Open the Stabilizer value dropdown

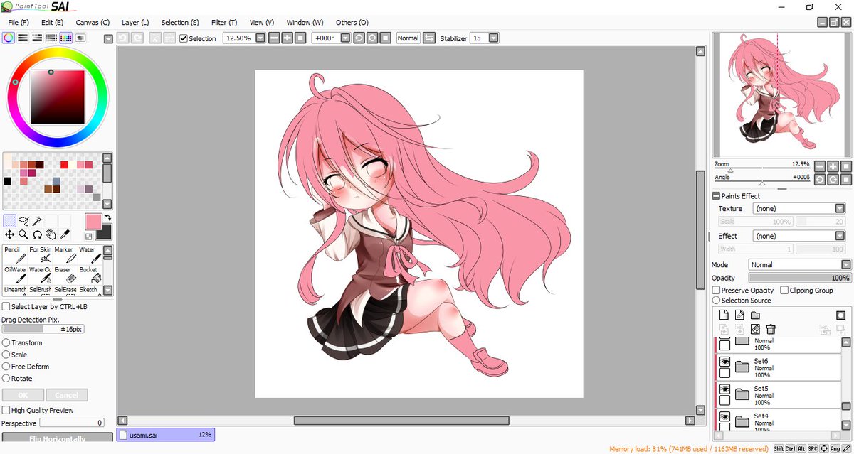(x=495, y=38)
